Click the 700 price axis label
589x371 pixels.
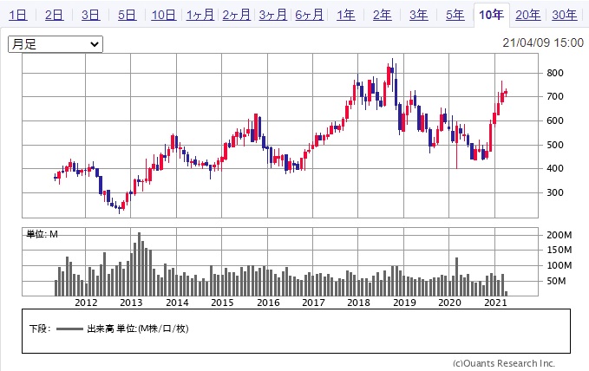point(555,96)
